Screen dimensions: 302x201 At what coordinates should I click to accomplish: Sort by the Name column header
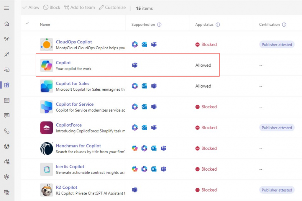pyautogui.click(x=45, y=24)
